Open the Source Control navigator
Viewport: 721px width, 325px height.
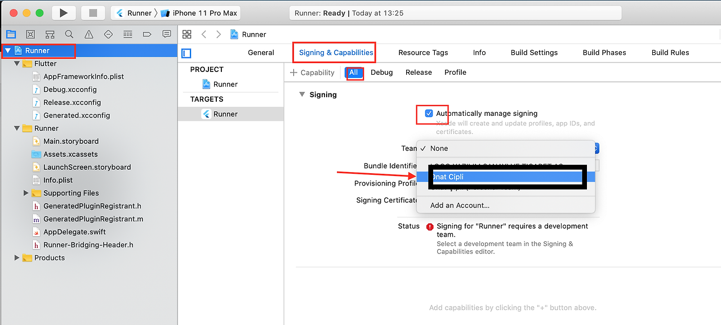point(30,34)
